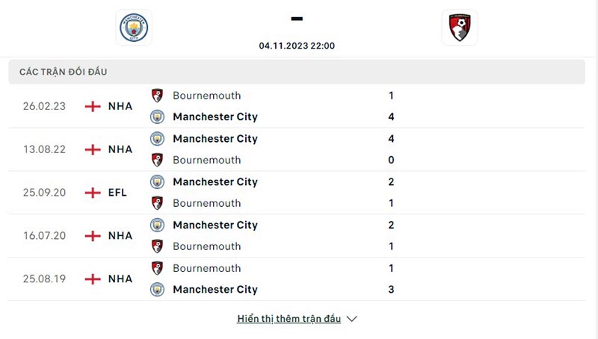598x339 pixels.
Task: Click England flag for 13.08.22 match
Action: tap(93, 149)
